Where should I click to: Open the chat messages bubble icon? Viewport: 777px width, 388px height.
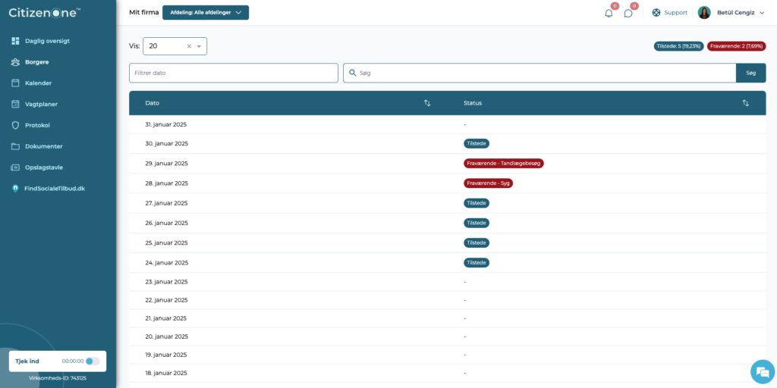[x=628, y=14]
